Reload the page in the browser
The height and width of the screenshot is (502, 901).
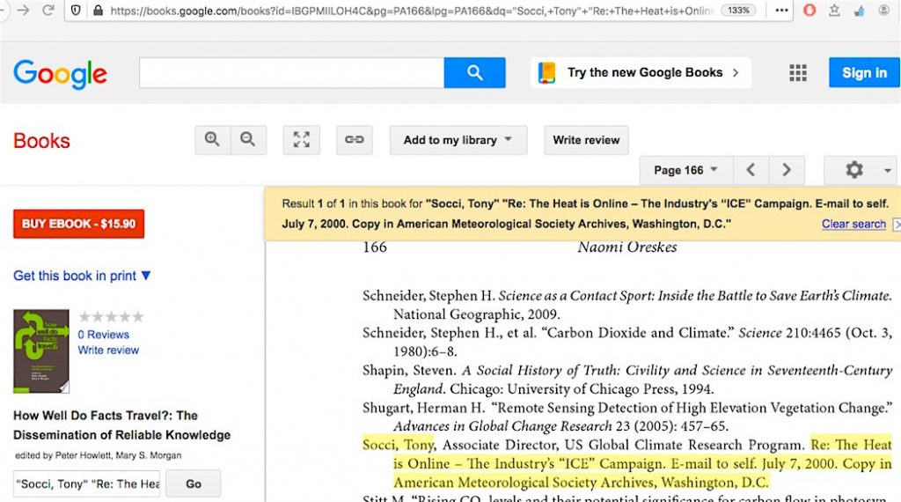[x=48, y=11]
